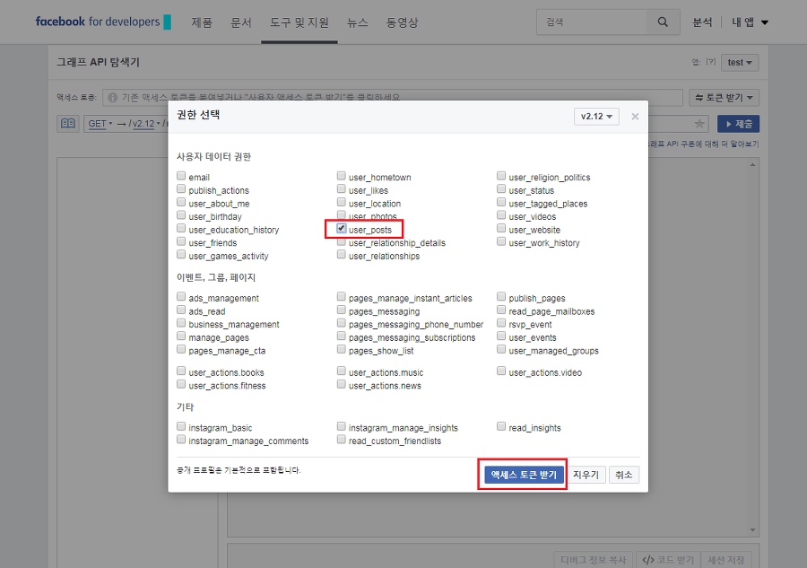Check the user_events permission
Viewport: 807px width, 568px height.
pos(501,336)
